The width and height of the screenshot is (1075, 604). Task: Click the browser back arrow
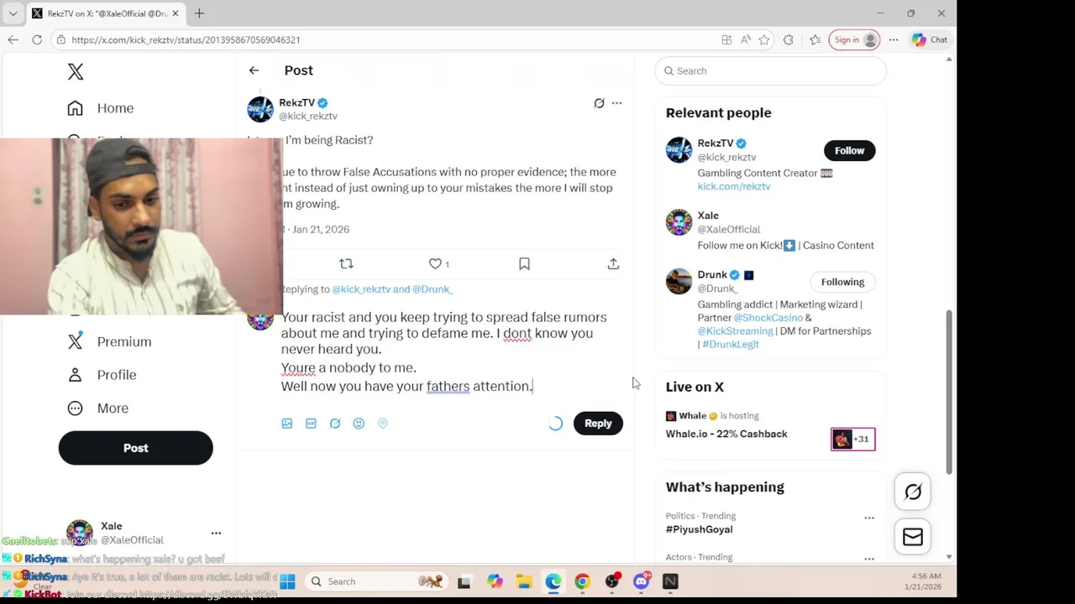[x=13, y=39]
